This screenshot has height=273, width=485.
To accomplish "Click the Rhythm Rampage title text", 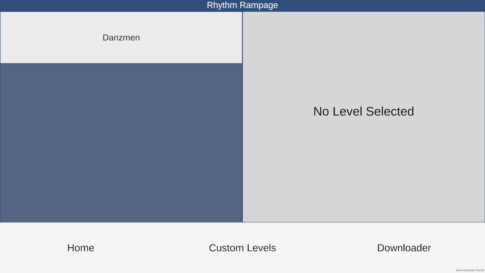I will [242, 5].
